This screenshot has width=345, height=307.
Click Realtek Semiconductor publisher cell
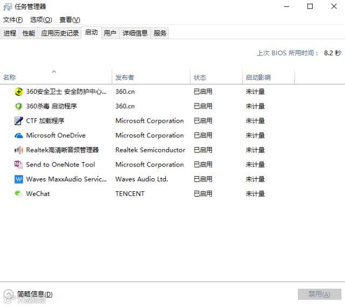click(150, 150)
